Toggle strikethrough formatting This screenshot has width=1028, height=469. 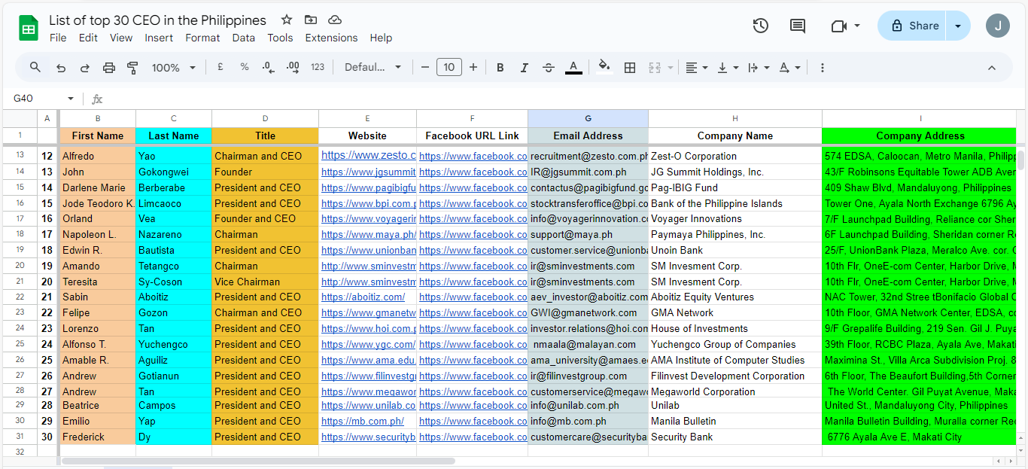coord(549,68)
